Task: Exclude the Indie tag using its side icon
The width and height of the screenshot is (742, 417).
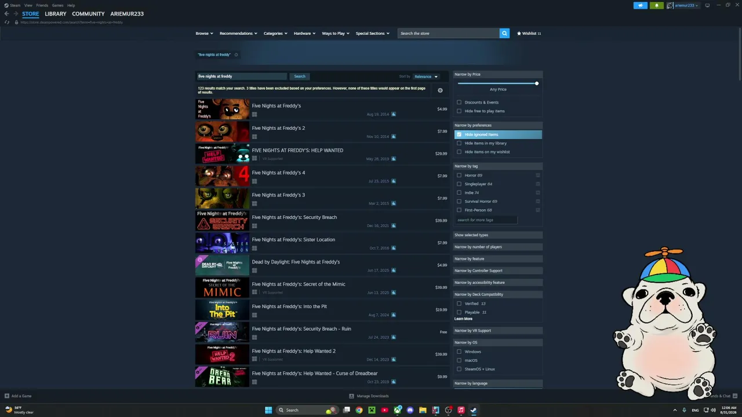Action: 538,193
